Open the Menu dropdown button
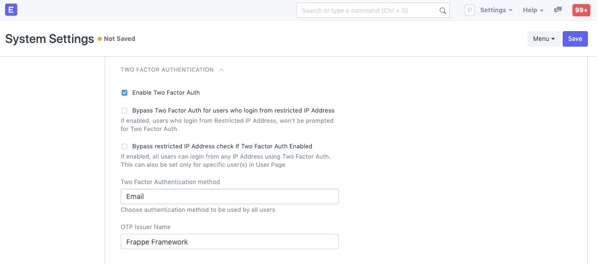This screenshot has height=264, width=597. [x=544, y=39]
